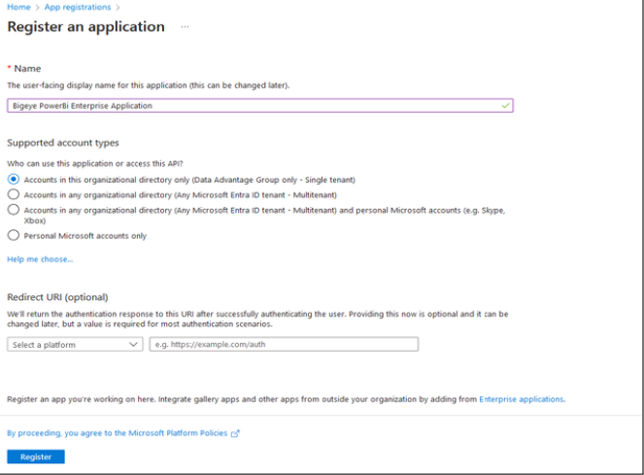Image resolution: width=644 pixels, height=475 pixels.
Task: Click the Supported account types heading
Action: click(63, 143)
